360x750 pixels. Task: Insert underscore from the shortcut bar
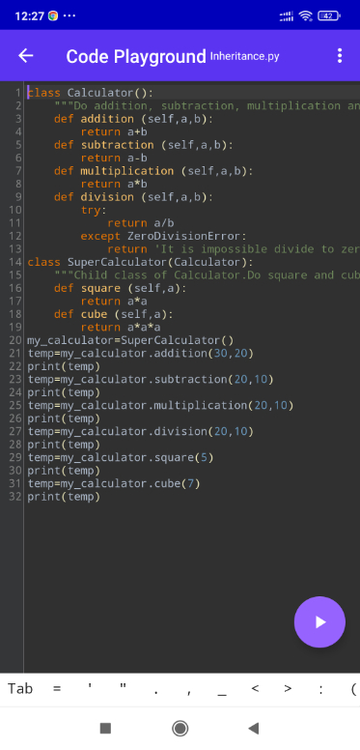pos(222,695)
